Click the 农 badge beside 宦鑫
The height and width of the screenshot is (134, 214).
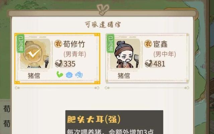[x=148, y=44]
